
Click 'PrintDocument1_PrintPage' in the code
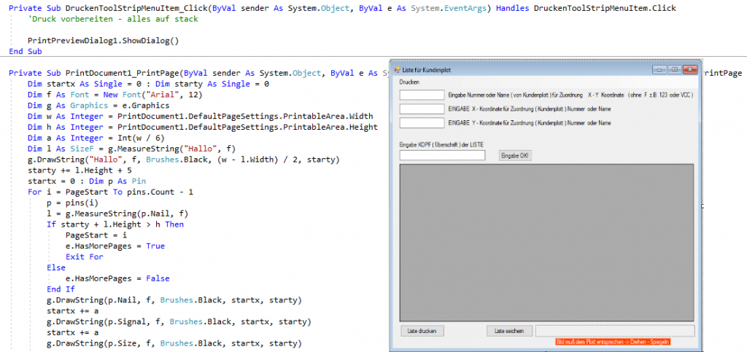[x=122, y=73]
